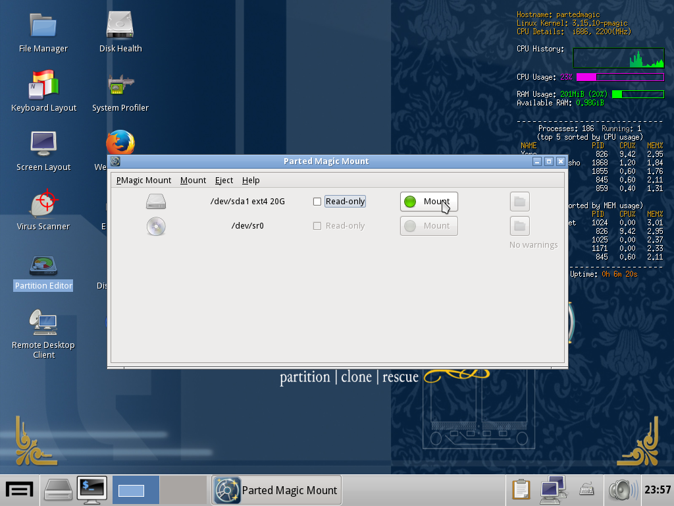Screen dimensions: 674x506
Task: Click the /dev/sda1 hard drive icon
Action: (x=155, y=202)
